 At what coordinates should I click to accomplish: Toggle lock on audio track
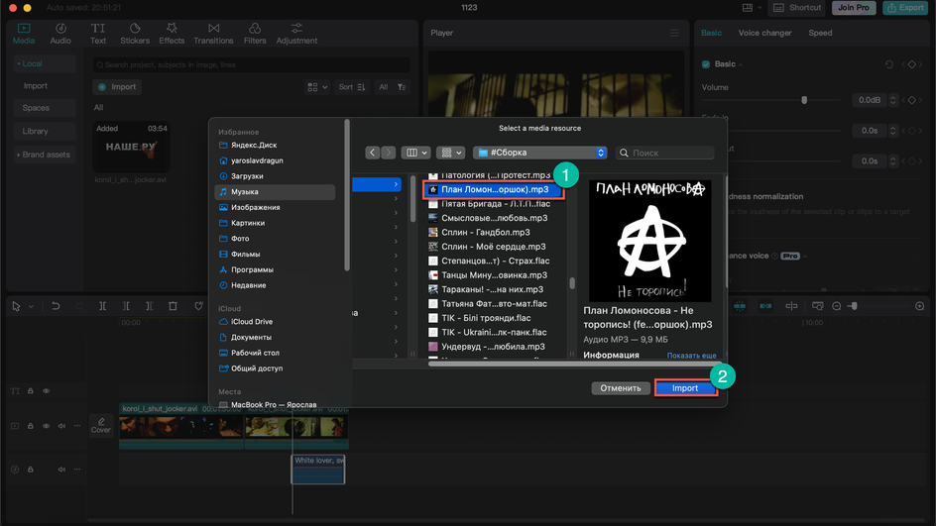click(x=31, y=470)
